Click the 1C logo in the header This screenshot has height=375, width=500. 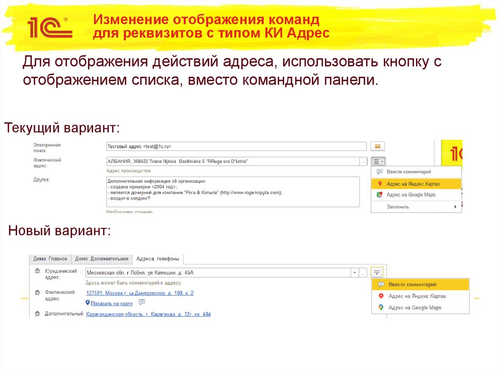[x=50, y=27]
